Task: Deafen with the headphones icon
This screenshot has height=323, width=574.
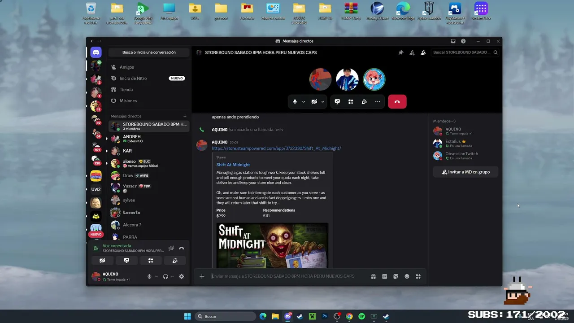Action: coord(165,276)
